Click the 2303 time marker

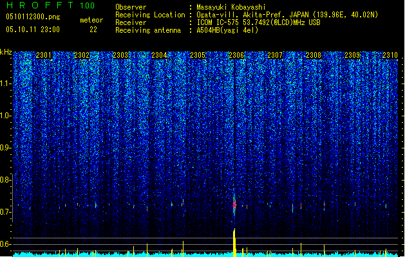(120, 55)
